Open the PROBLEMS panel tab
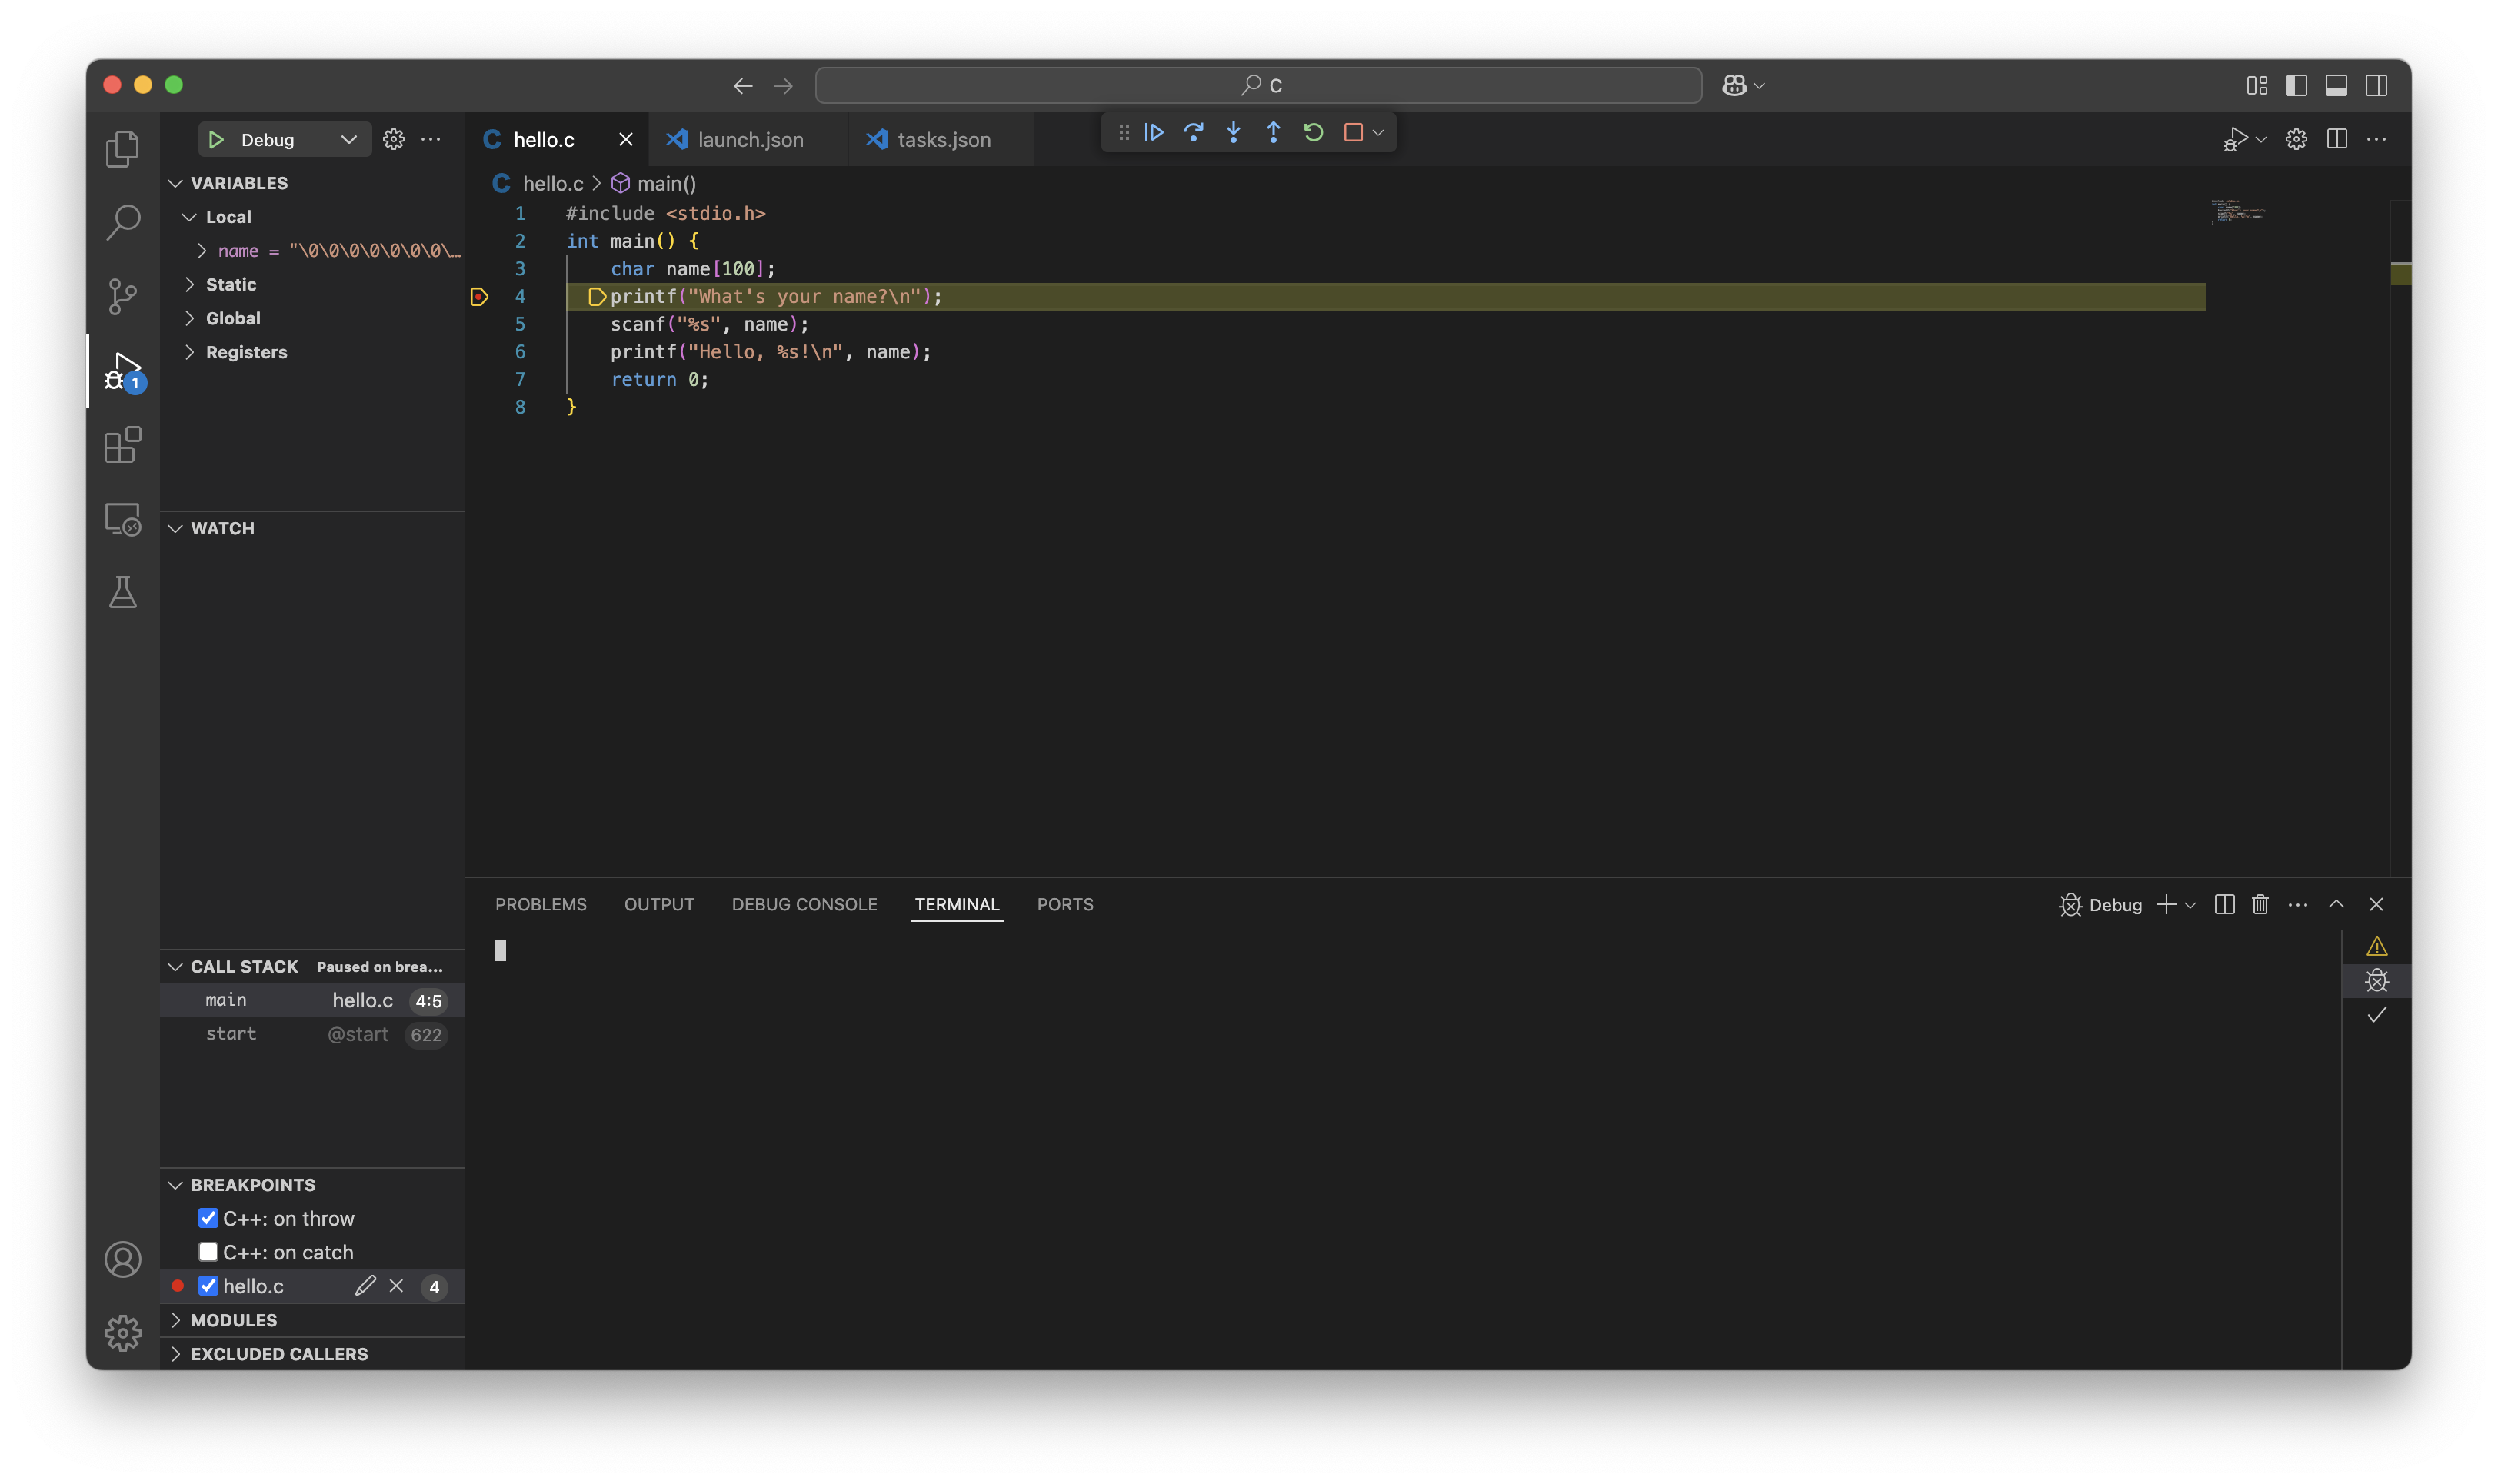Image resolution: width=2498 pixels, height=1484 pixels. [541, 904]
